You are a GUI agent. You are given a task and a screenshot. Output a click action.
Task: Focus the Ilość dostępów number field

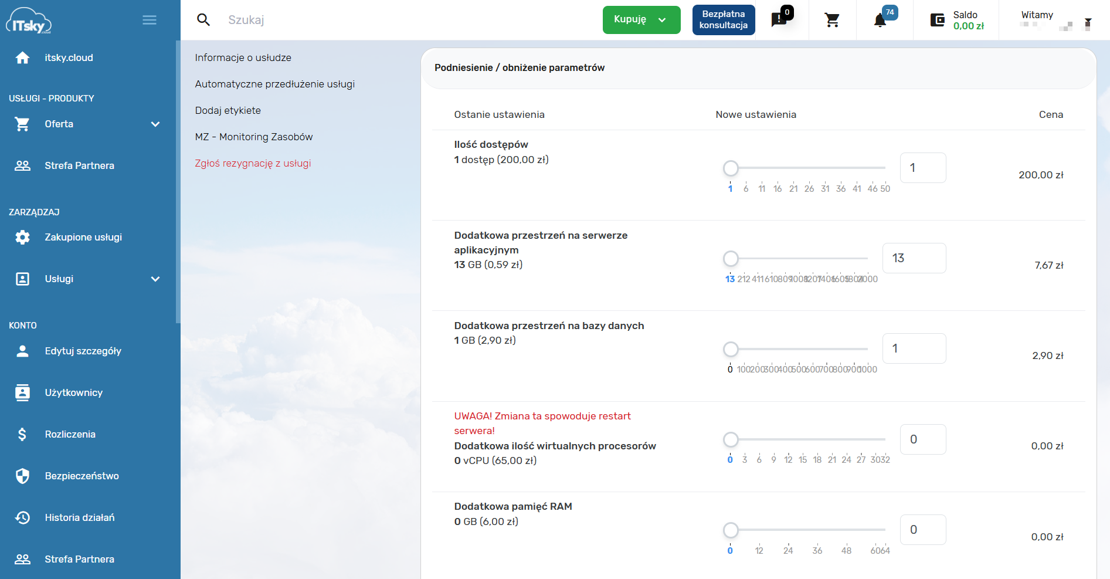tap(923, 168)
